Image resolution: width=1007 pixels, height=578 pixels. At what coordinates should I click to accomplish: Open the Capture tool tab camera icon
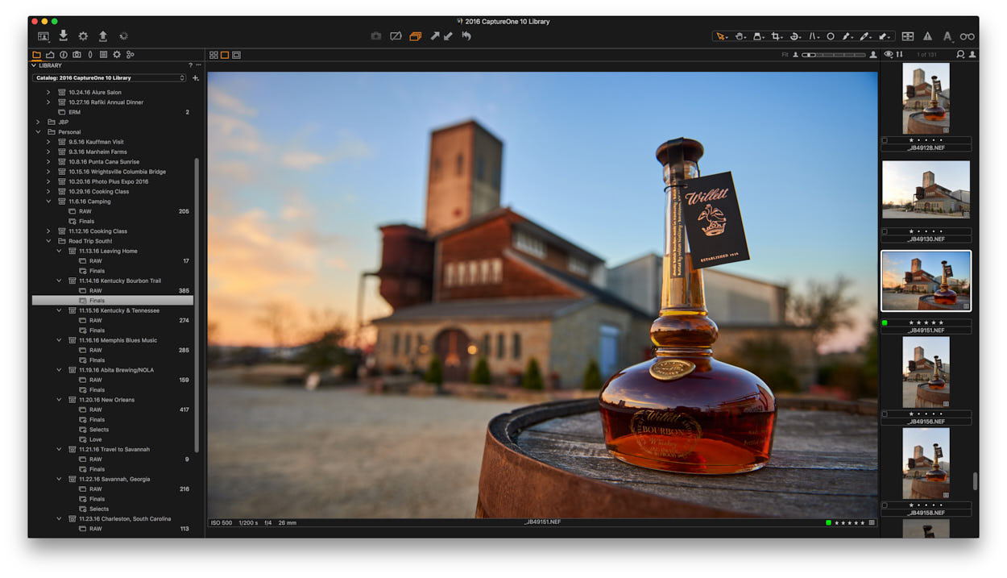point(77,55)
